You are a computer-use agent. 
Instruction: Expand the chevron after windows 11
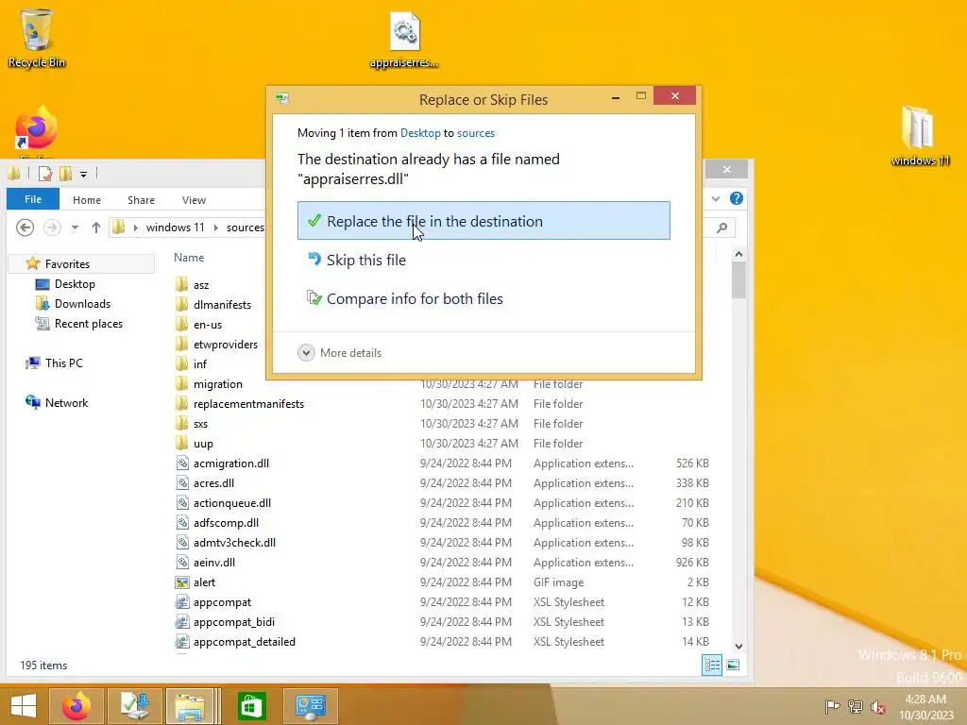216,228
